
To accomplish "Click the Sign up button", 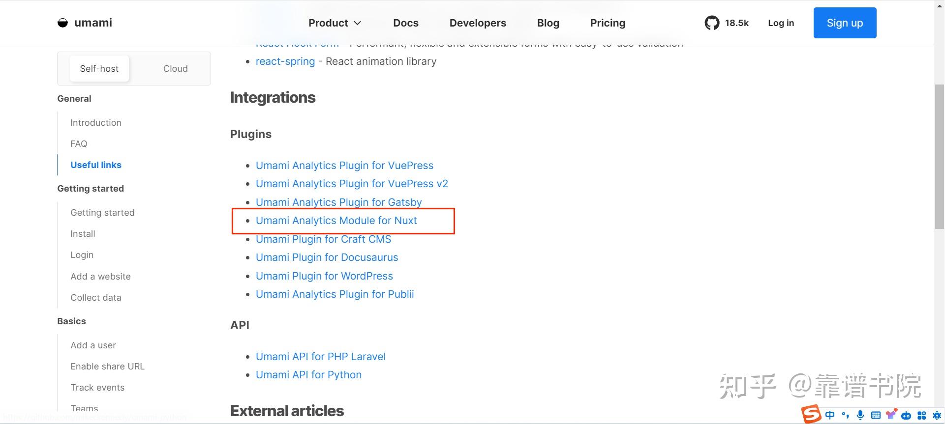I will (x=845, y=23).
